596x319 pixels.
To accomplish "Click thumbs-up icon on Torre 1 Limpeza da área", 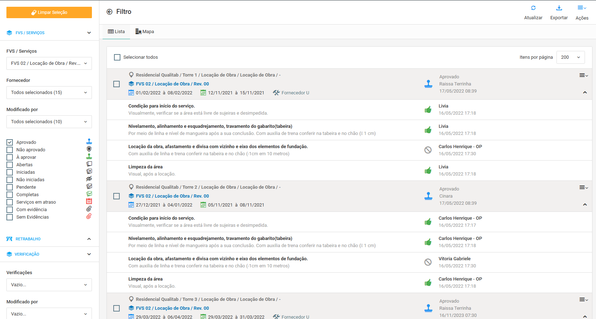I will [x=428, y=171].
